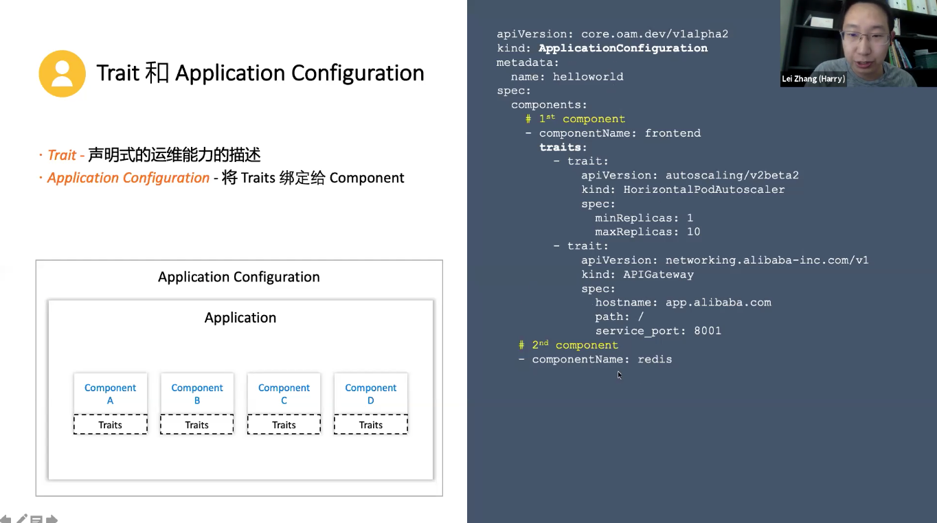Click minReplicas: 1 line
Viewport: 937px width, 523px height.
pyautogui.click(x=644, y=218)
